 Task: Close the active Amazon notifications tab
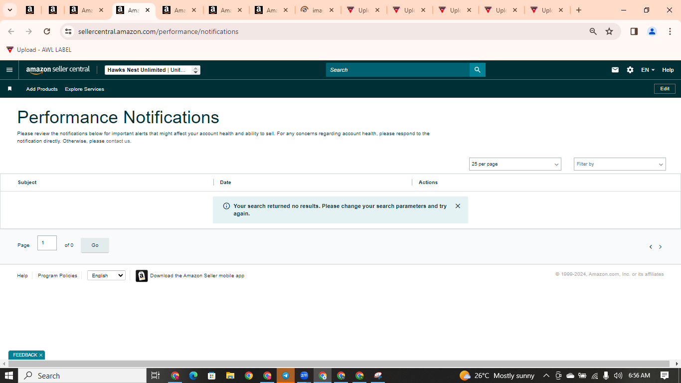148,10
